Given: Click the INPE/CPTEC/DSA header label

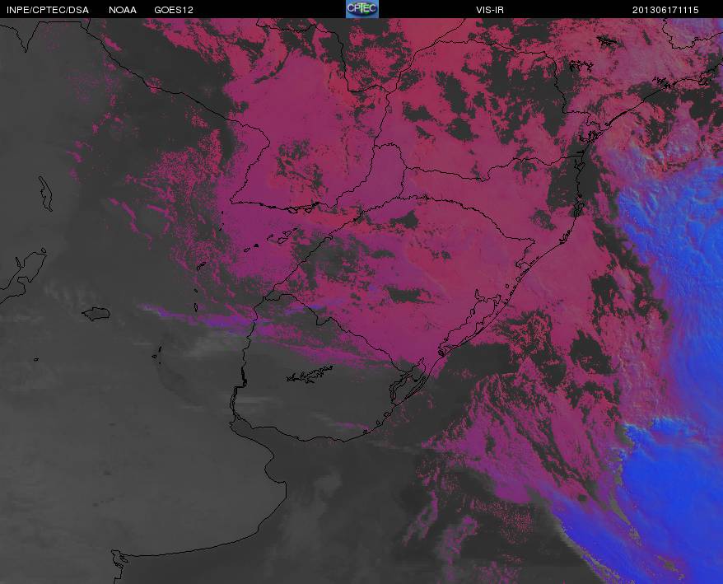Looking at the screenshot, I should click(x=48, y=10).
